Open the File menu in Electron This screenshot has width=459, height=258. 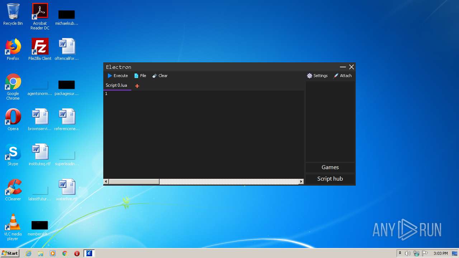140,76
